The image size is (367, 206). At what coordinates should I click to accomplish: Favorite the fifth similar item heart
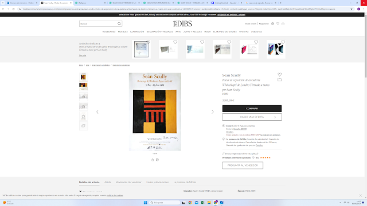tap(256, 42)
